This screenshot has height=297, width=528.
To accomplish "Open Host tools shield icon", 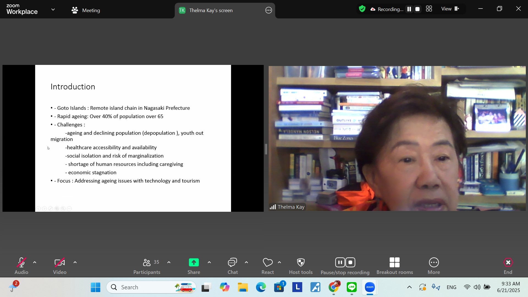I will (x=301, y=263).
